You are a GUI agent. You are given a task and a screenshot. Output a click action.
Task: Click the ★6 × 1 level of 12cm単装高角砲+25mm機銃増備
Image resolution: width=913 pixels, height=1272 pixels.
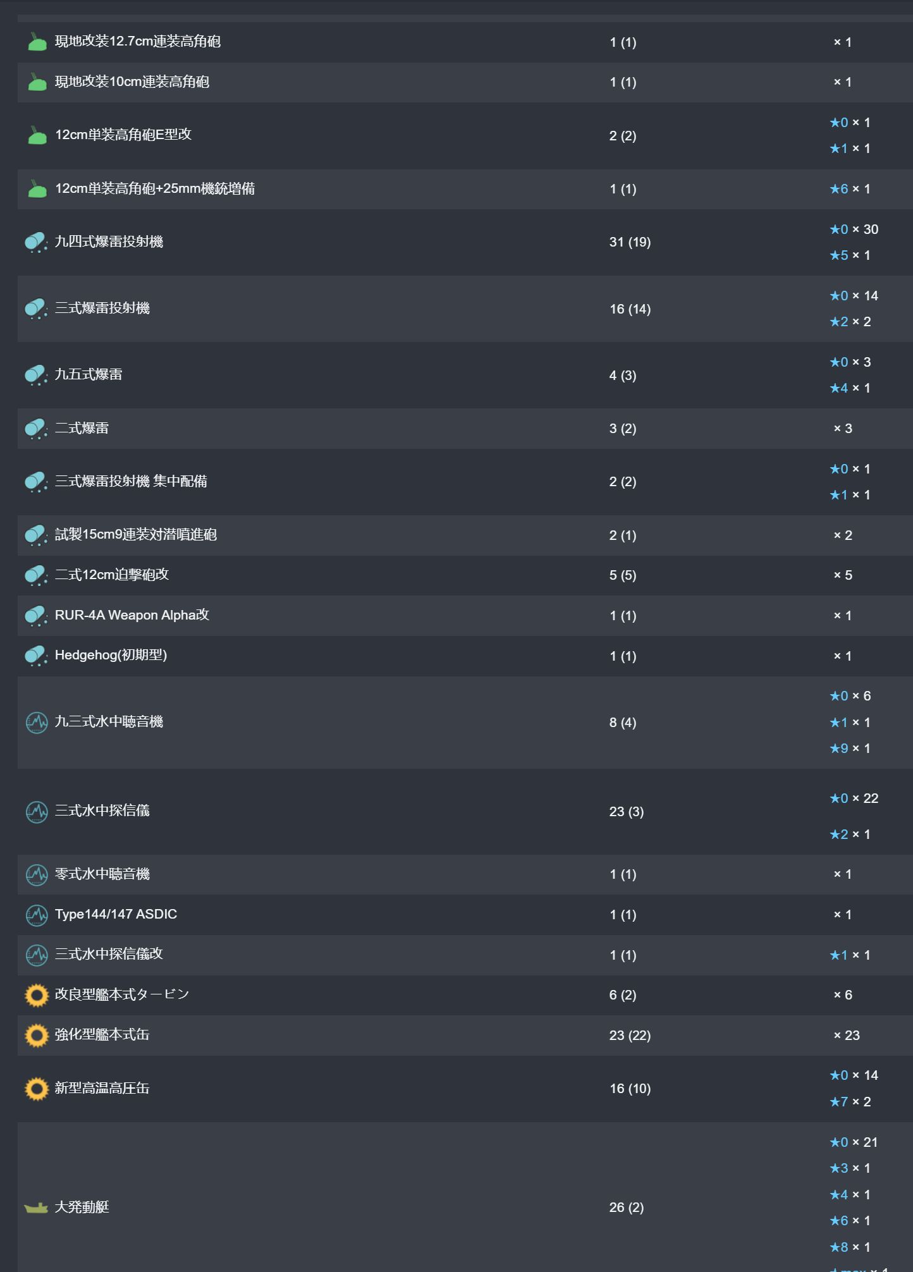pyautogui.click(x=850, y=189)
